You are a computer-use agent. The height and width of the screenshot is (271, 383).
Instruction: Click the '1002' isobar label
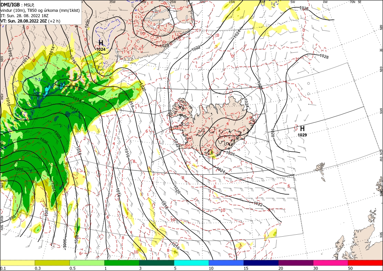point(46,212)
